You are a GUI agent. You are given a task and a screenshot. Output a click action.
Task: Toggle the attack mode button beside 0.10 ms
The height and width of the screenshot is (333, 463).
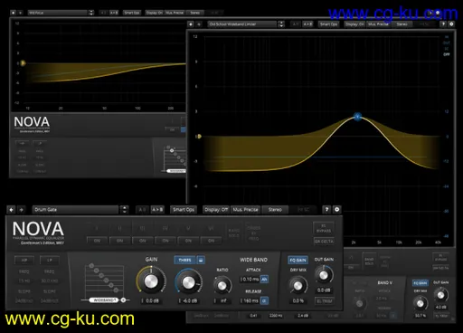[x=264, y=280]
